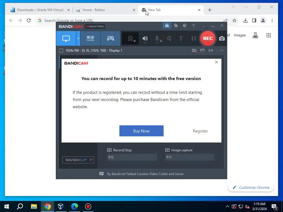
Task: Open the Windows Start menu
Action: coord(7,206)
